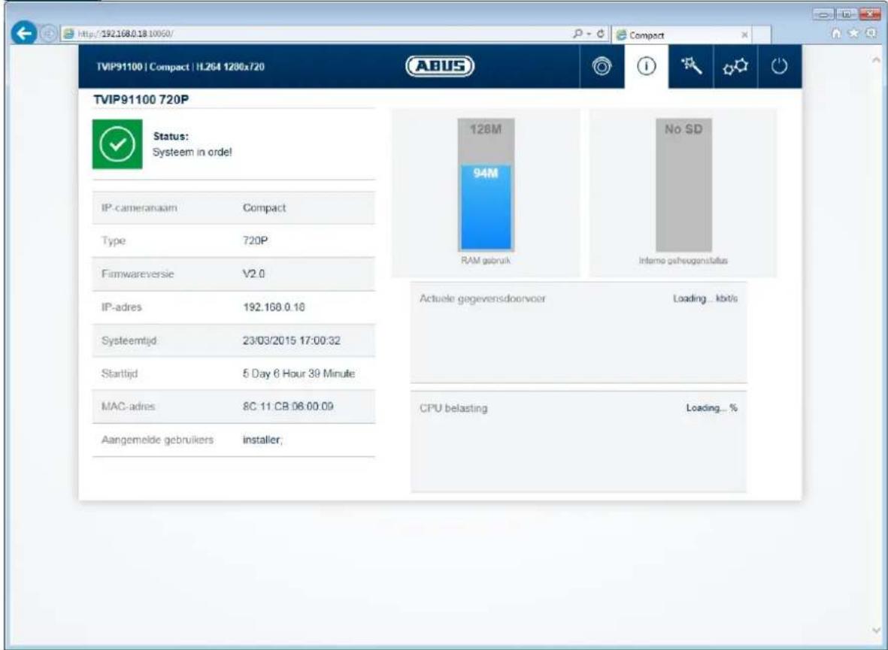The height and width of the screenshot is (650, 888).
Task: Click the 'Loading... %' CPU text
Action: 712,408
